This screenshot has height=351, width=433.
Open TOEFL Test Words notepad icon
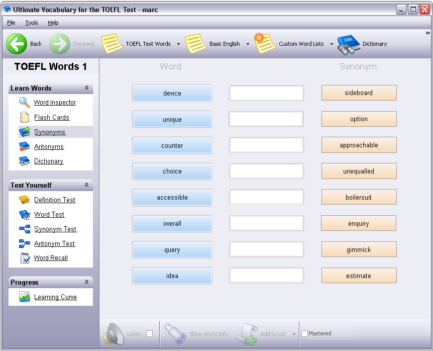112,43
